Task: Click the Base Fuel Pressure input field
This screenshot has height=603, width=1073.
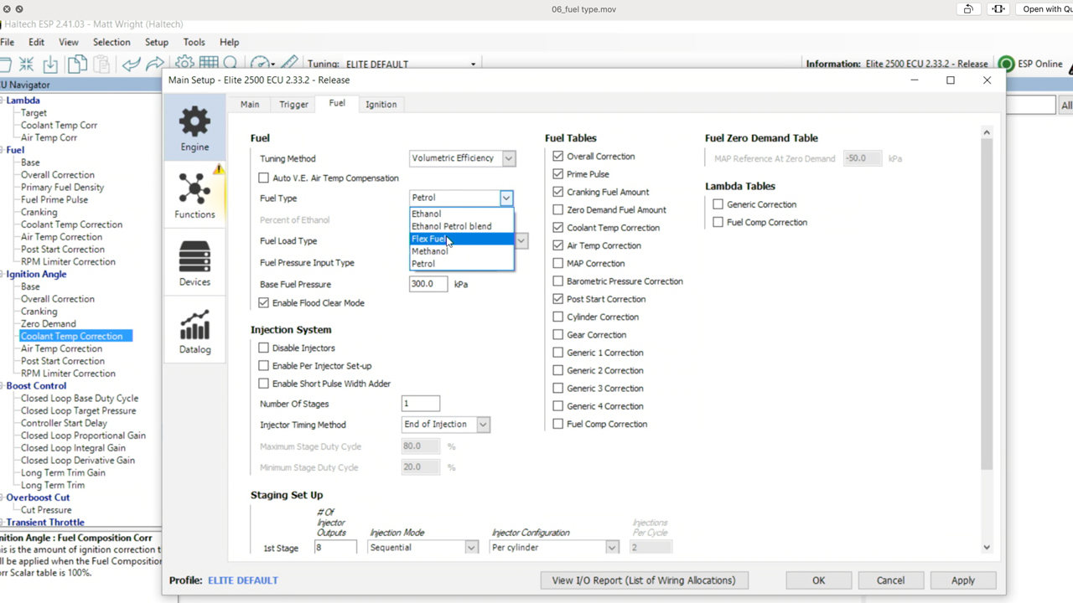Action: [428, 284]
